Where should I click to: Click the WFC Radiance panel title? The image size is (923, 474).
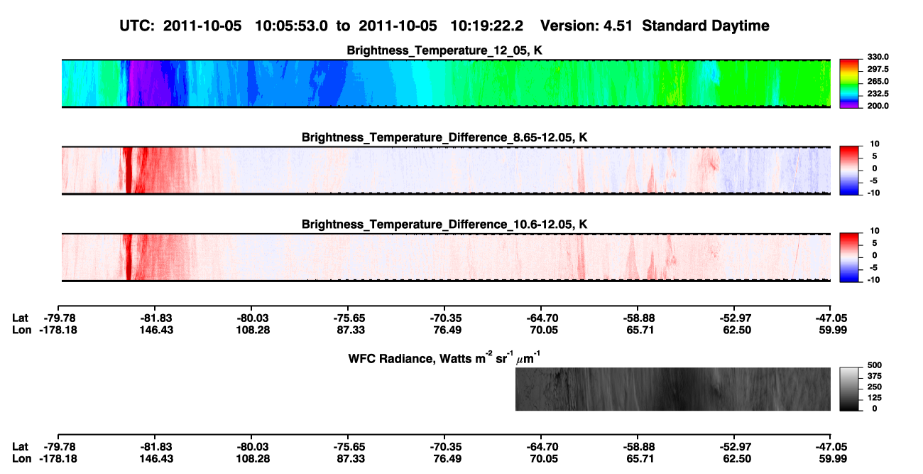(445, 357)
